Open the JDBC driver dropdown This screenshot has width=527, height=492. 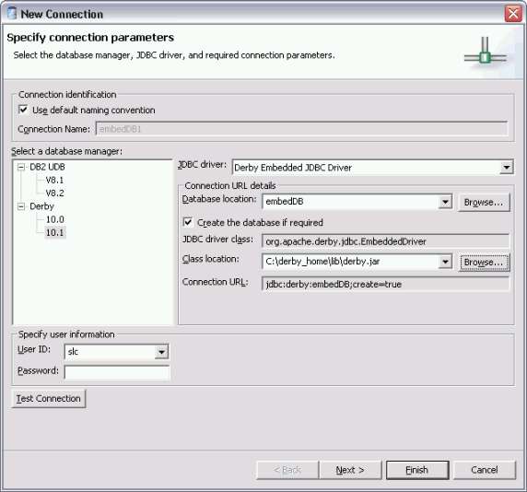(506, 167)
